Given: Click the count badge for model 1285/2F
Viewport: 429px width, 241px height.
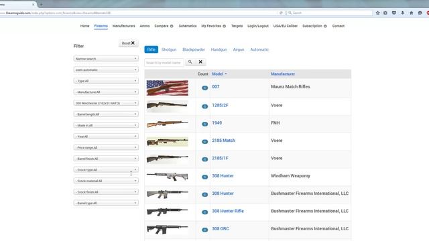Looking at the screenshot, I should click(204, 106).
